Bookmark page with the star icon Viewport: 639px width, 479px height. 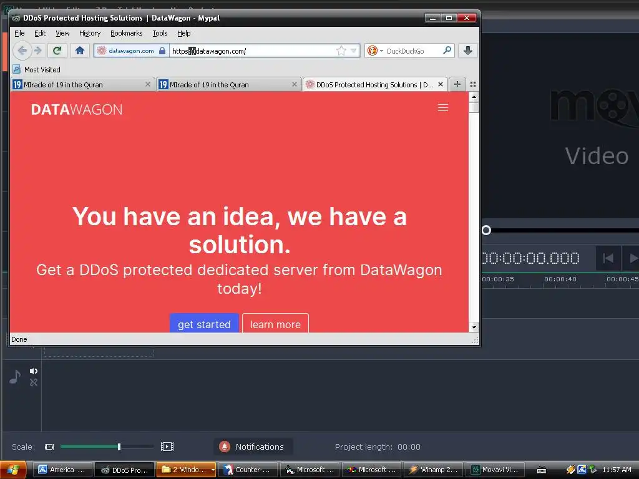coord(341,51)
